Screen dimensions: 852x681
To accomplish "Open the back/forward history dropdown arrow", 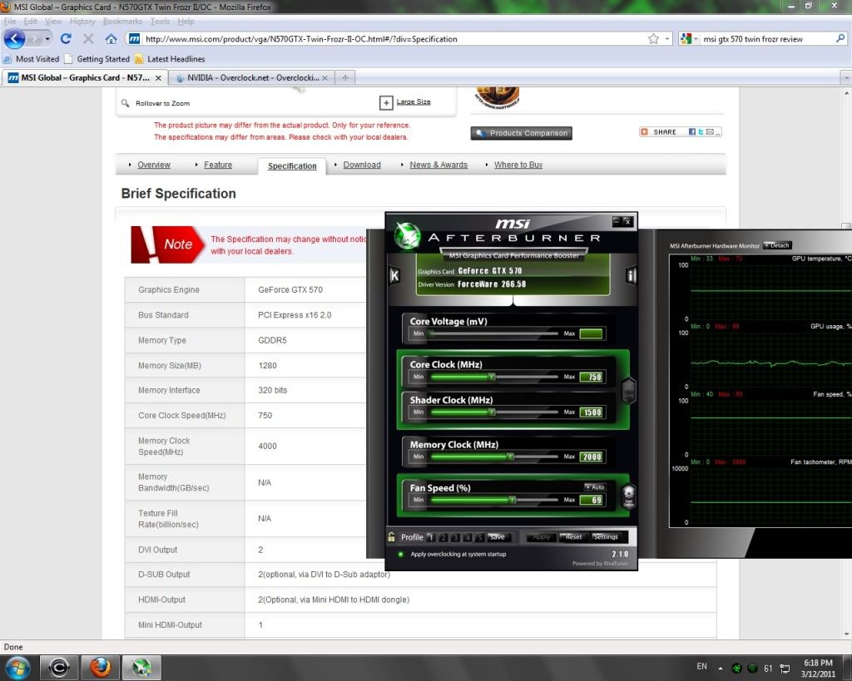I will click(47, 39).
